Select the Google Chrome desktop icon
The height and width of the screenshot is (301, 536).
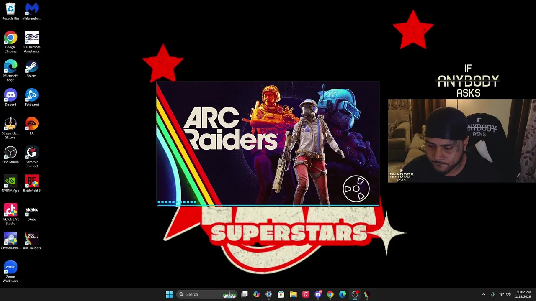click(x=10, y=42)
